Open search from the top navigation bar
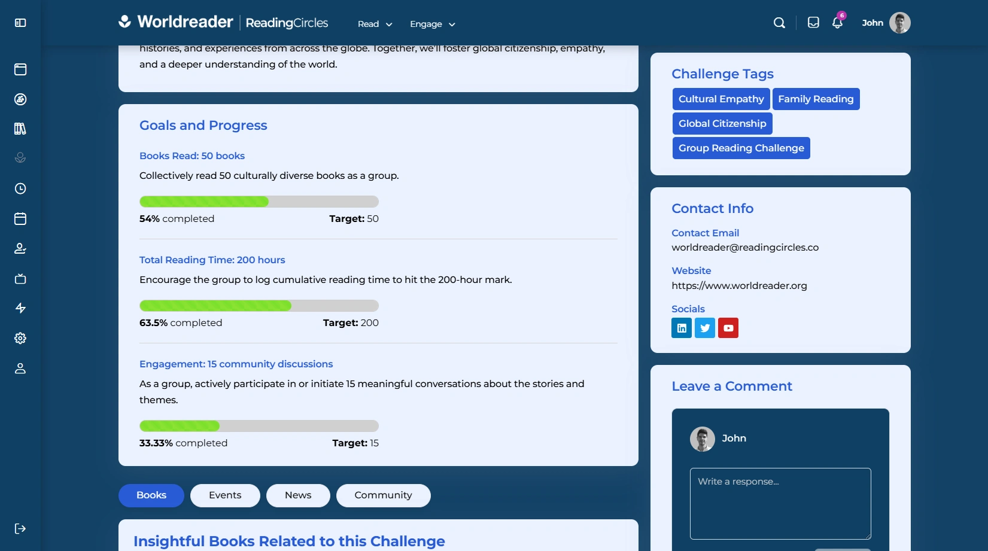988x551 pixels. tap(779, 22)
